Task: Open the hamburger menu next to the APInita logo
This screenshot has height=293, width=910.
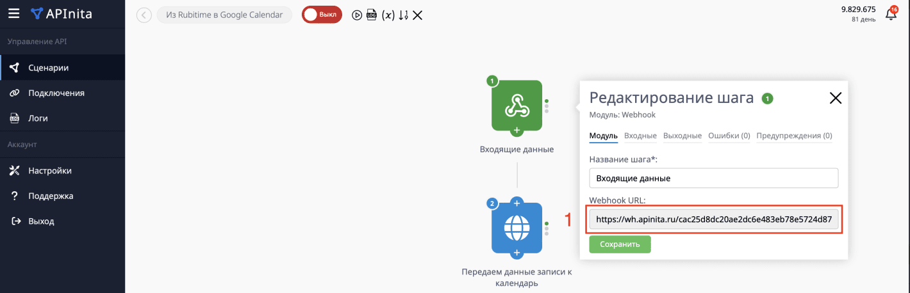Action: [13, 13]
